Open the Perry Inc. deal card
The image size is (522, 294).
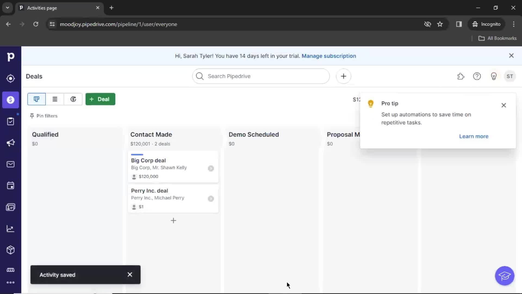(x=173, y=198)
